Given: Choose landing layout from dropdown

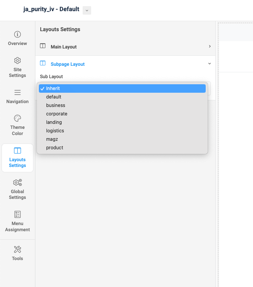Looking at the screenshot, I should pyautogui.click(x=54, y=122).
